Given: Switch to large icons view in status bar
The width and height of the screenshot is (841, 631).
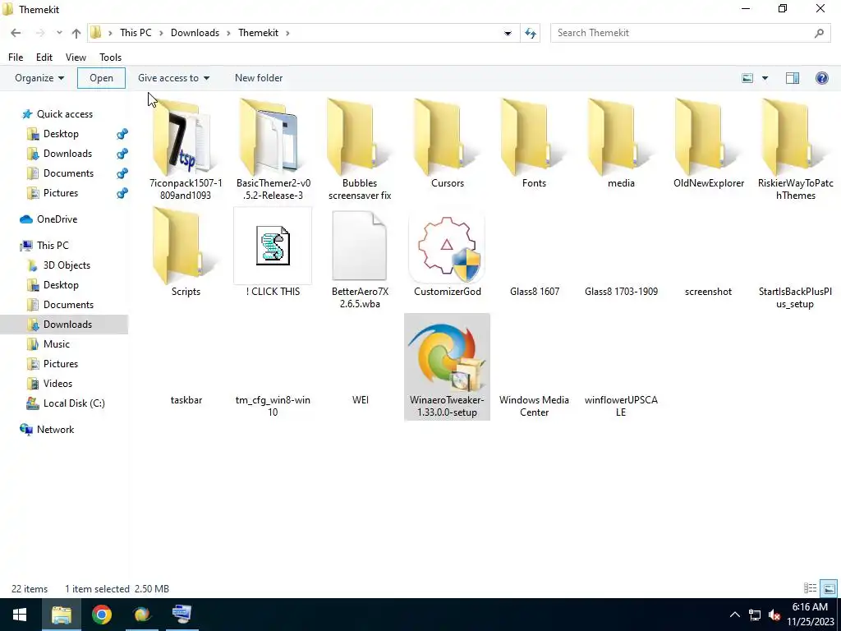Looking at the screenshot, I should (x=829, y=588).
